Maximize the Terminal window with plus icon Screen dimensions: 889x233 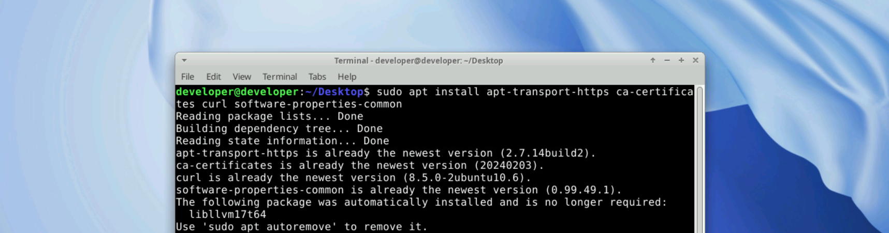(x=681, y=60)
